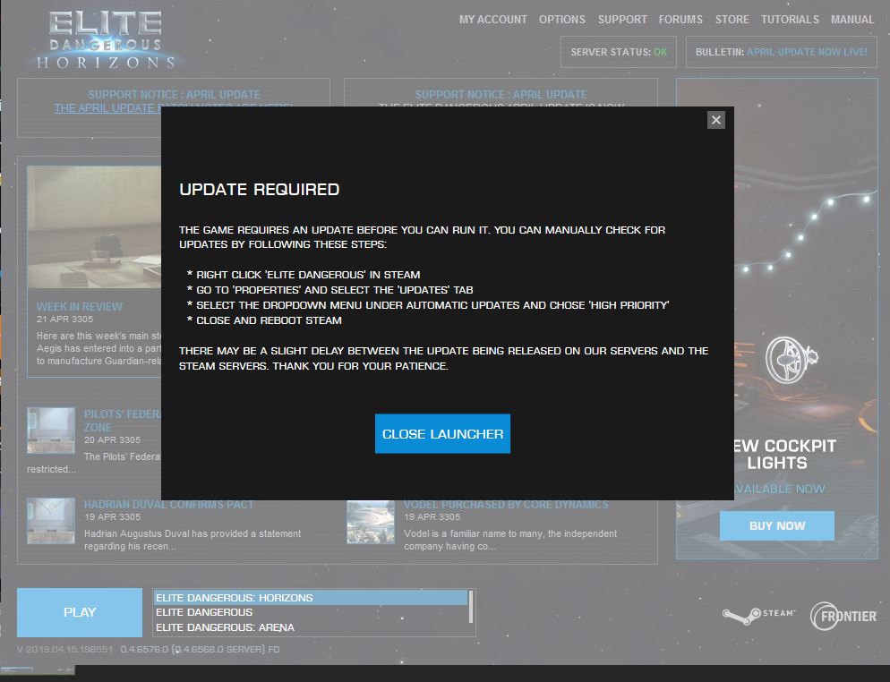Click the launcher version number text

[148, 649]
